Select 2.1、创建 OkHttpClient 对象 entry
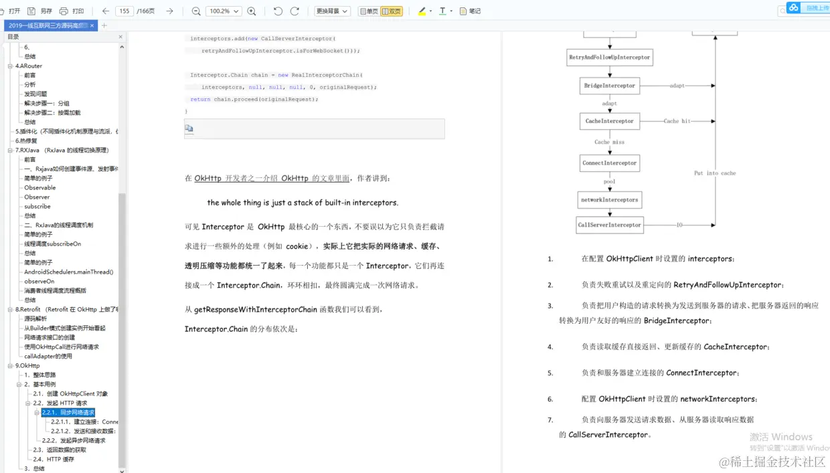This screenshot has height=473, width=830. [x=70, y=394]
